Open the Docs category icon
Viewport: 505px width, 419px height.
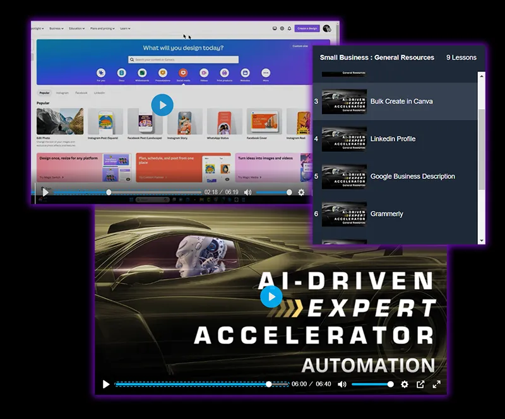121,73
